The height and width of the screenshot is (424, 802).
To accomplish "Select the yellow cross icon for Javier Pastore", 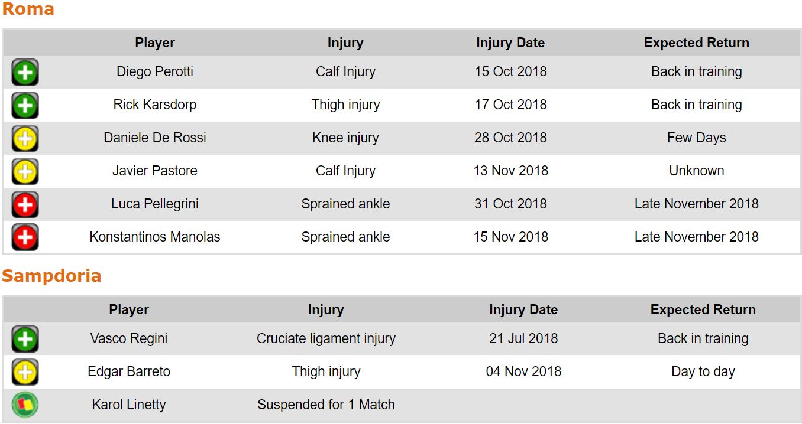I will click(x=25, y=172).
